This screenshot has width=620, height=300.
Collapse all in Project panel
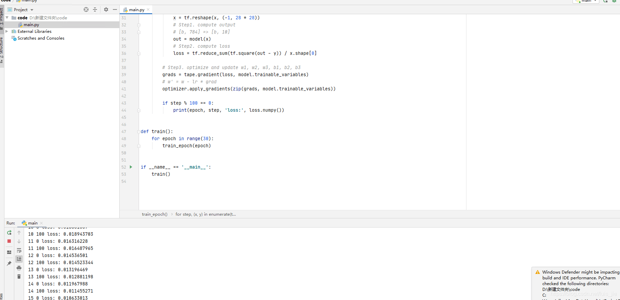click(95, 9)
